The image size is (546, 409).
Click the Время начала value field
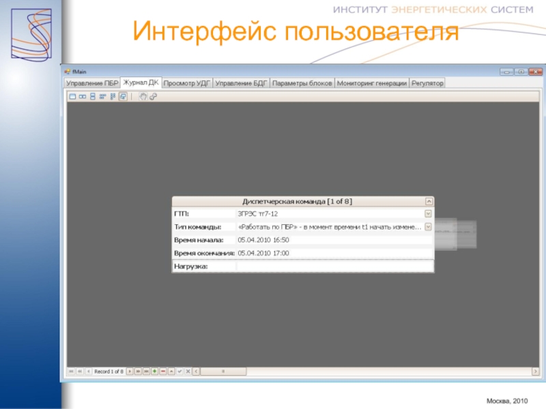pyautogui.click(x=334, y=240)
